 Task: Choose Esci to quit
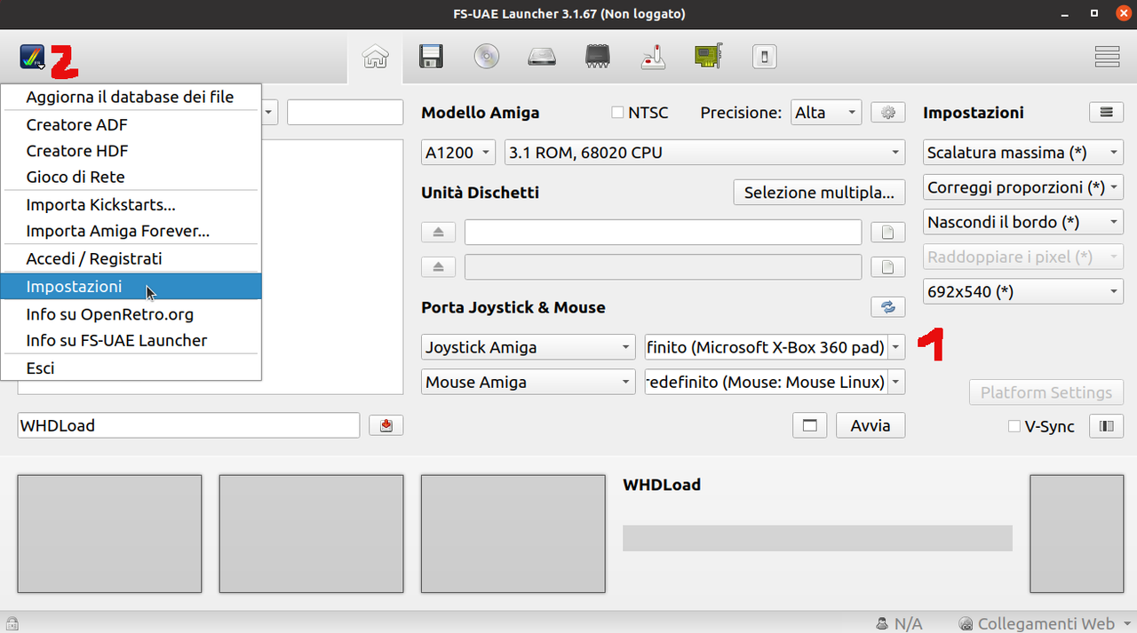click(x=131, y=368)
